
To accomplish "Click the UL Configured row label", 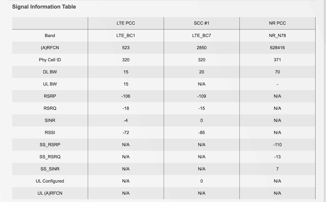I will pyautogui.click(x=50, y=181).
